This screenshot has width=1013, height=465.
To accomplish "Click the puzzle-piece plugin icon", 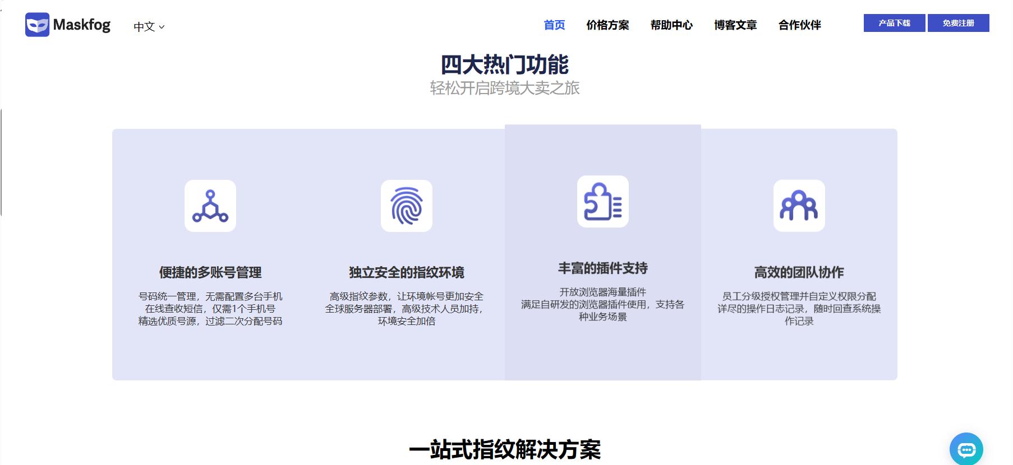I will click(x=603, y=201).
